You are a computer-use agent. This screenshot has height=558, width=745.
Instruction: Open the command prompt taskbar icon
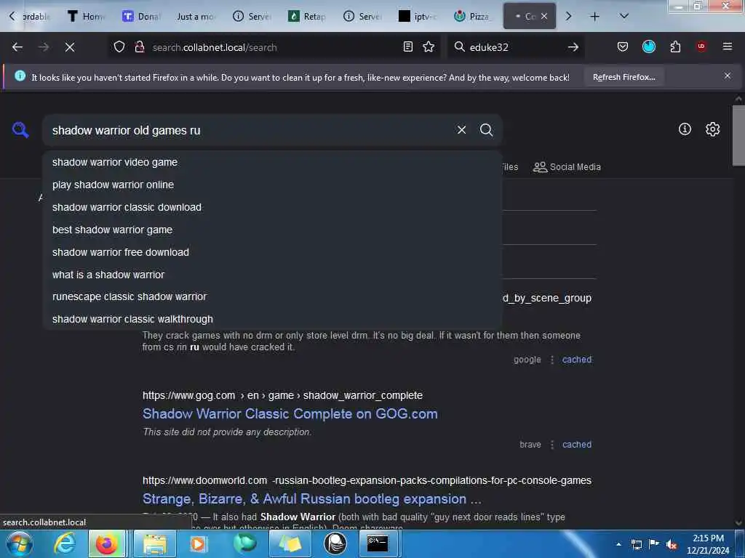tap(378, 543)
